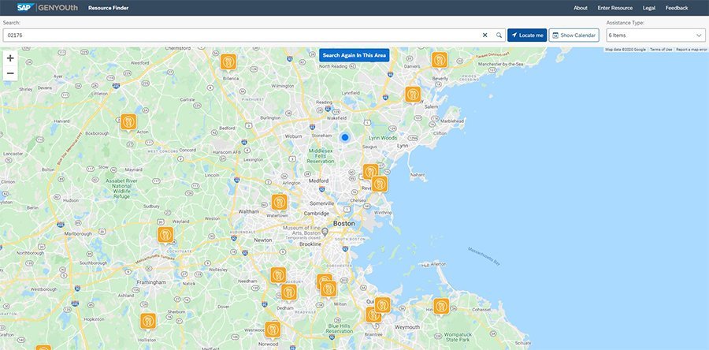Zoom in the map with plus button
The image size is (709, 350).
[10, 58]
